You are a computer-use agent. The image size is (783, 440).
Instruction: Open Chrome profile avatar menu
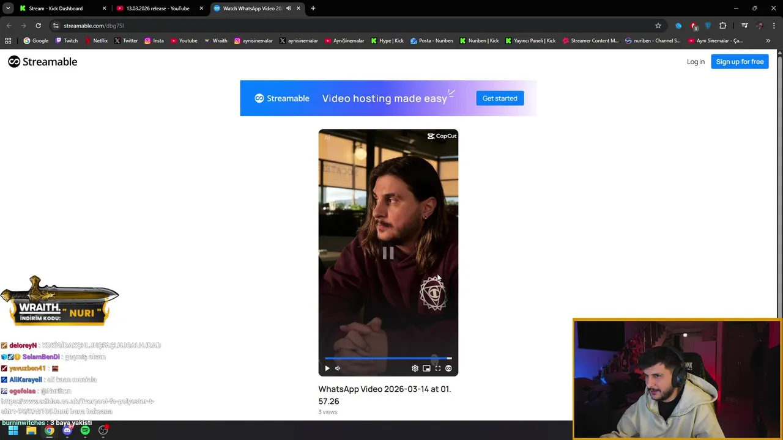click(760, 26)
